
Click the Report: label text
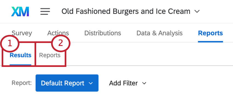coord(22,83)
